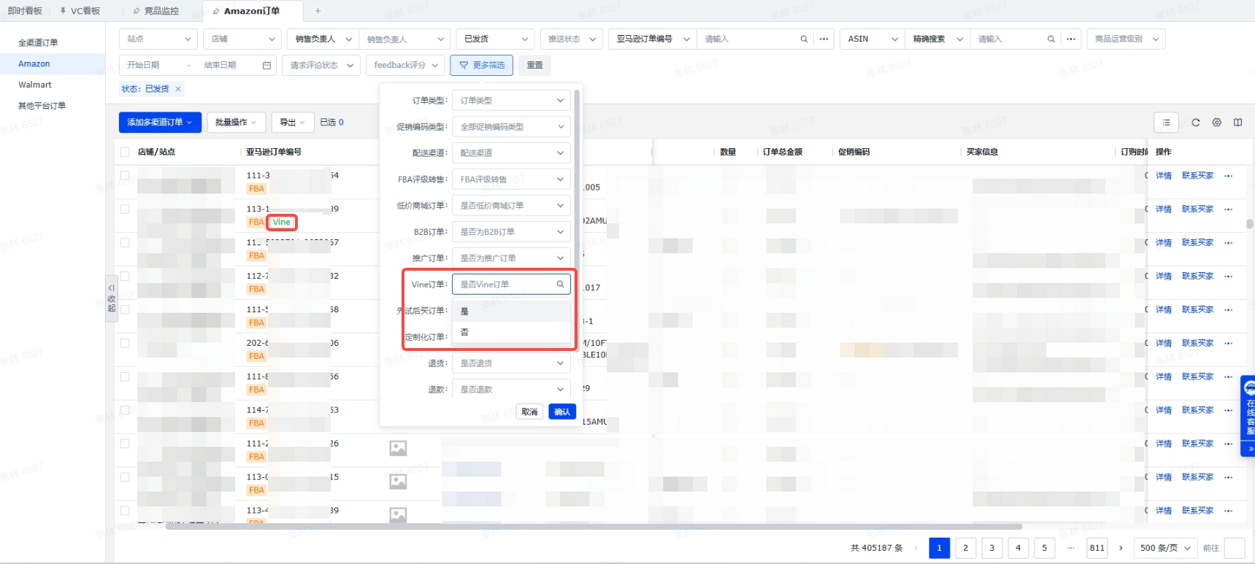The height and width of the screenshot is (564, 1255).
Task: Switch to VC看板 tab
Action: tap(80, 11)
